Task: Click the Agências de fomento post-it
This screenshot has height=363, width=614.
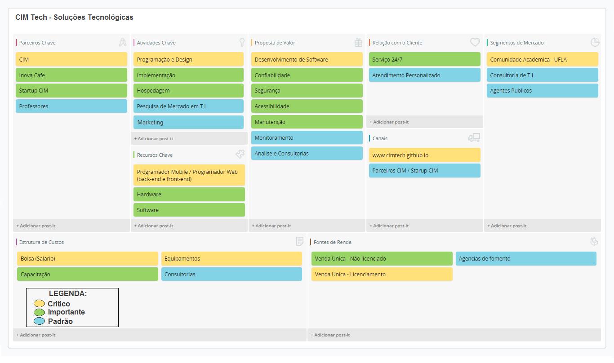Action: 526,258
